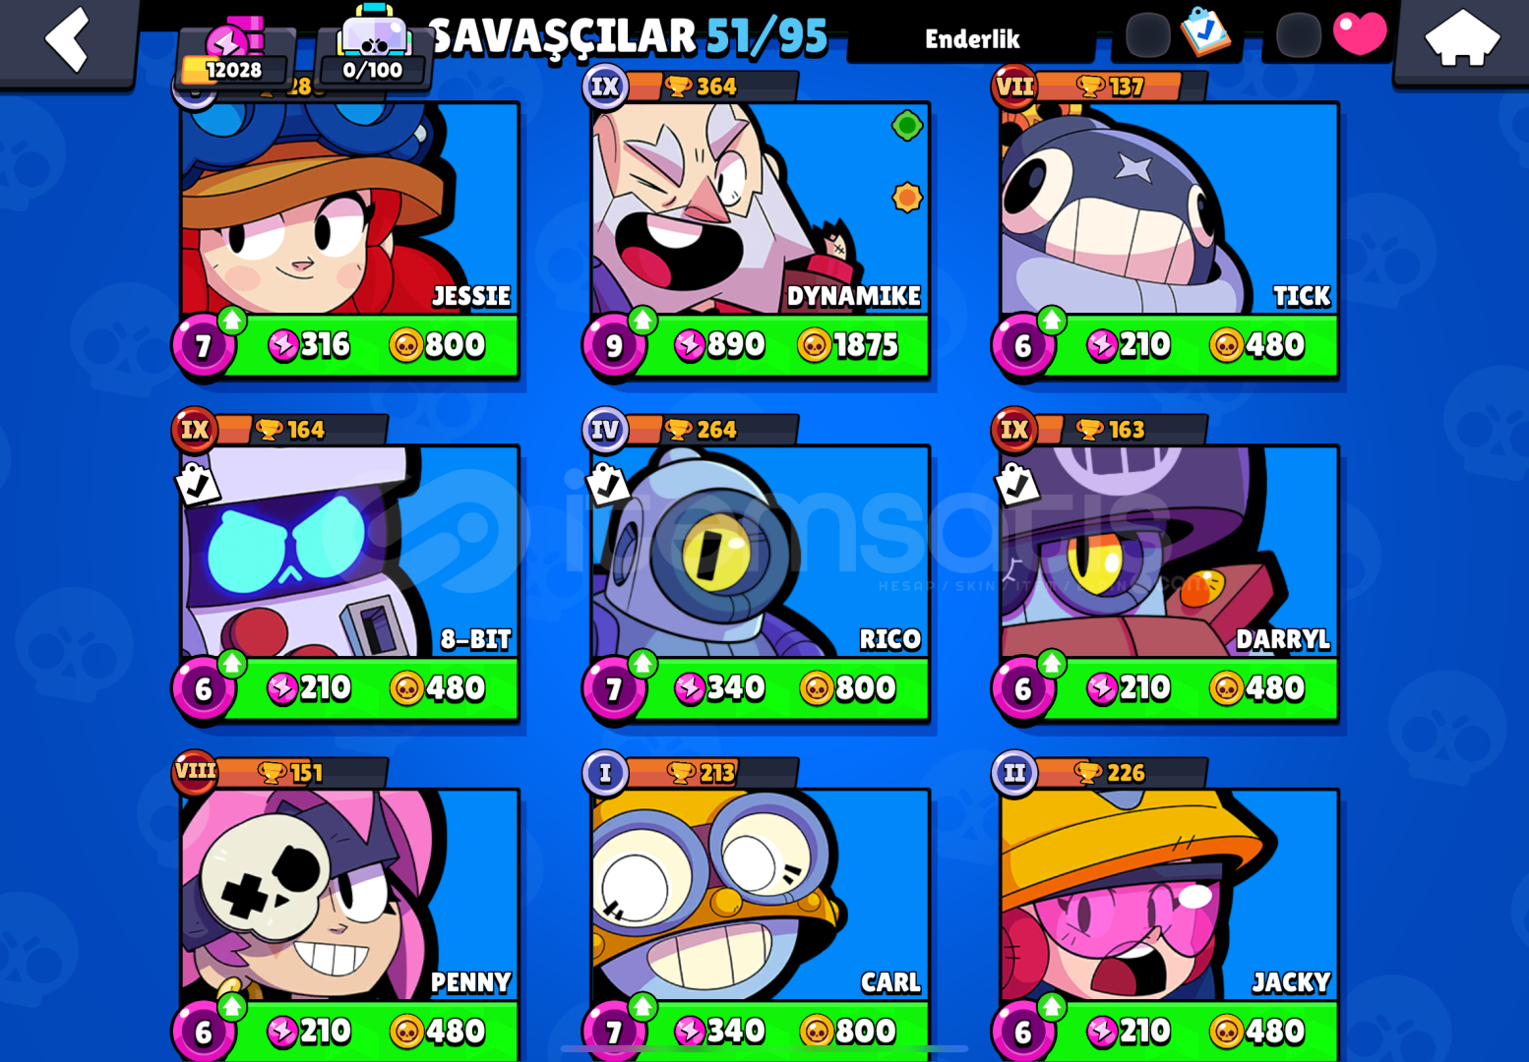This screenshot has width=1529, height=1062.
Task: Upgrade Jessie for 800 coins
Action: [438, 345]
